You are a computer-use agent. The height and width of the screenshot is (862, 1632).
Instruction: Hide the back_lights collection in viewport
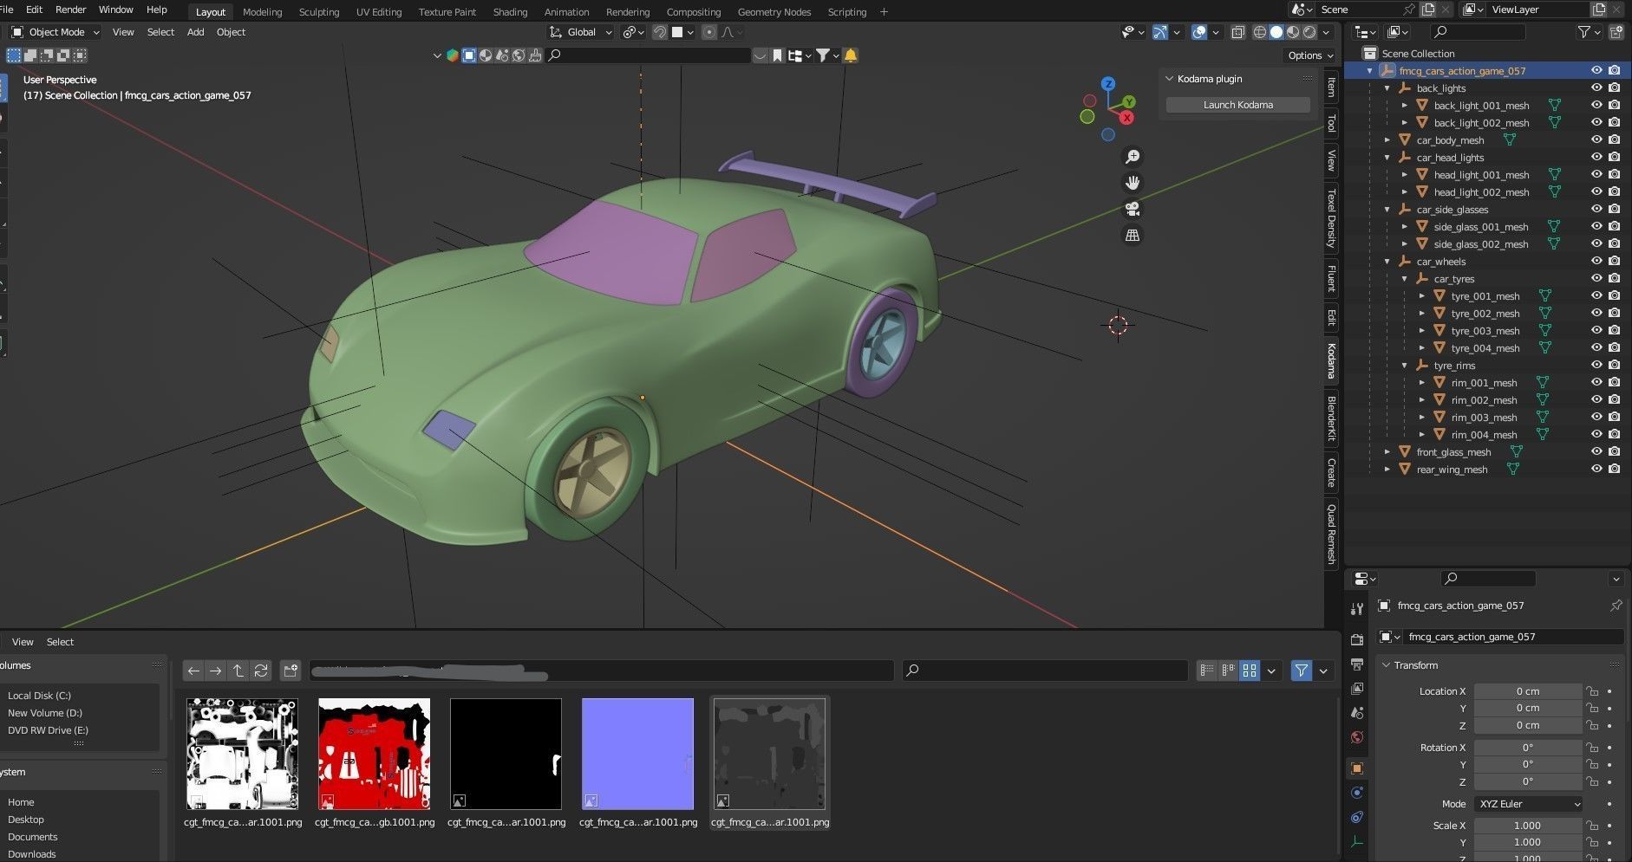[x=1596, y=88]
